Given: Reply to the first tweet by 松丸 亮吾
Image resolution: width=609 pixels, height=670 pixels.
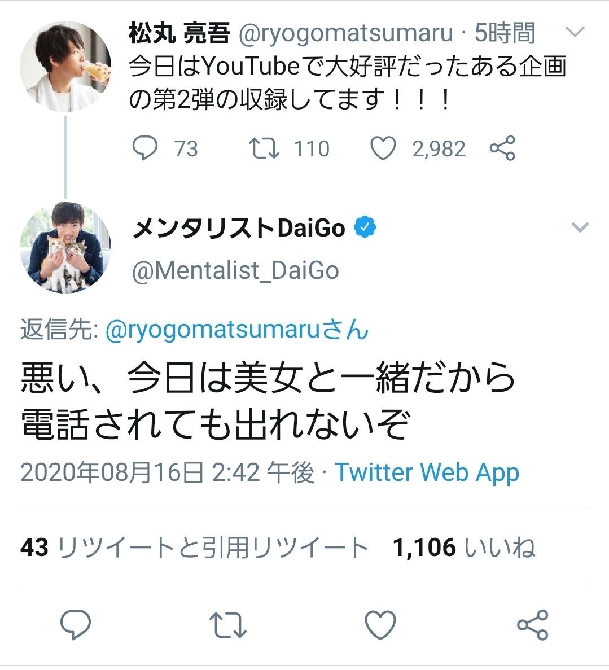Looking at the screenshot, I should coord(145,148).
